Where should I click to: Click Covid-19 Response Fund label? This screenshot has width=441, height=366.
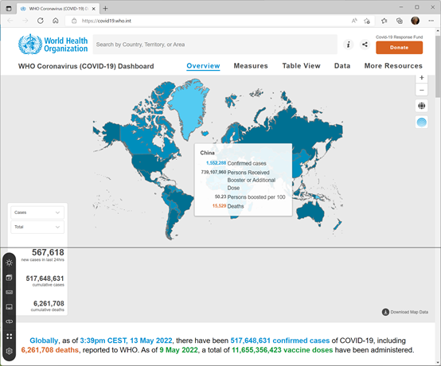coord(399,37)
